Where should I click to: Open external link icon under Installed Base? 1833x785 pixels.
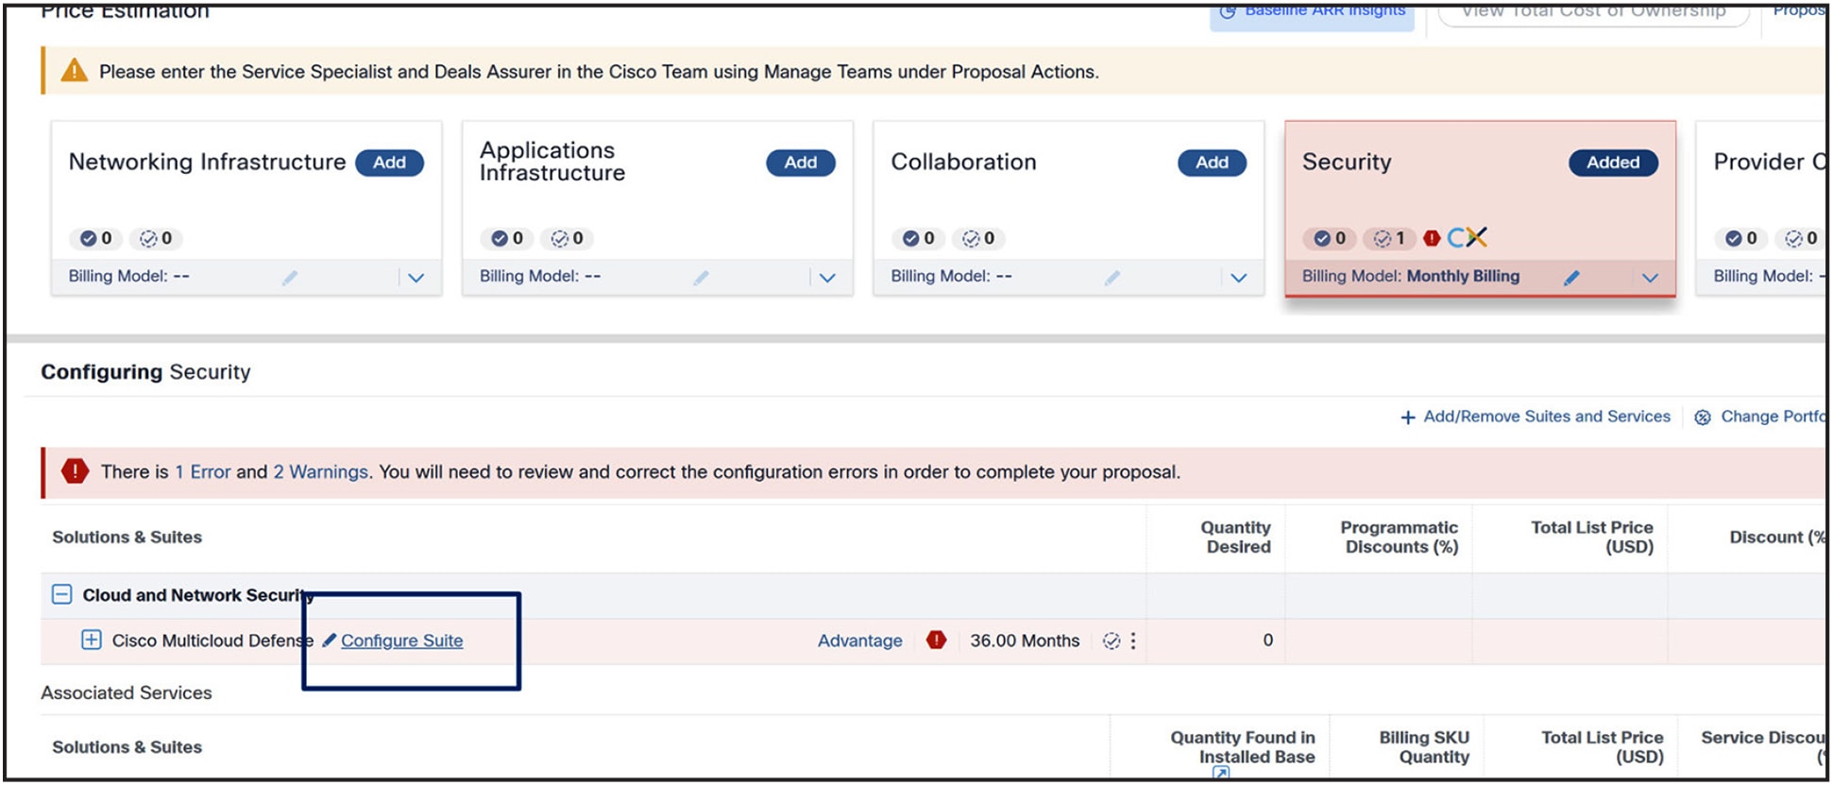(1221, 773)
